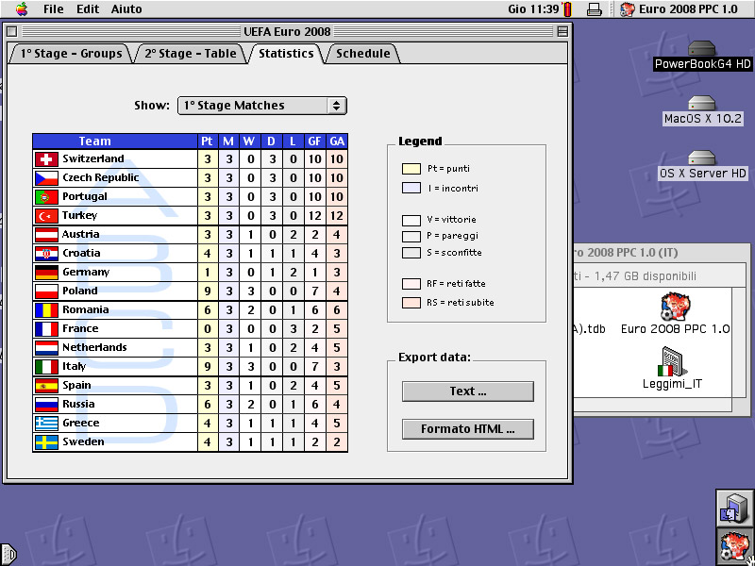The width and height of the screenshot is (755, 566).
Task: Click the Finder icon in the control strip
Action: coord(734,508)
